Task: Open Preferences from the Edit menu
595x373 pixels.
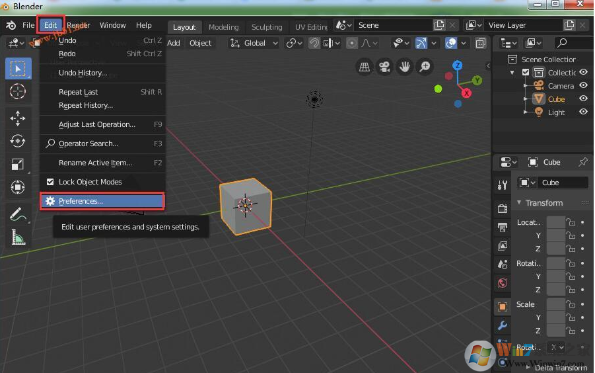Action: (x=81, y=201)
